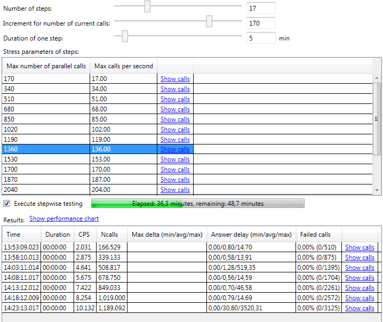Show calls for the 850 parallel calls step

point(175,119)
